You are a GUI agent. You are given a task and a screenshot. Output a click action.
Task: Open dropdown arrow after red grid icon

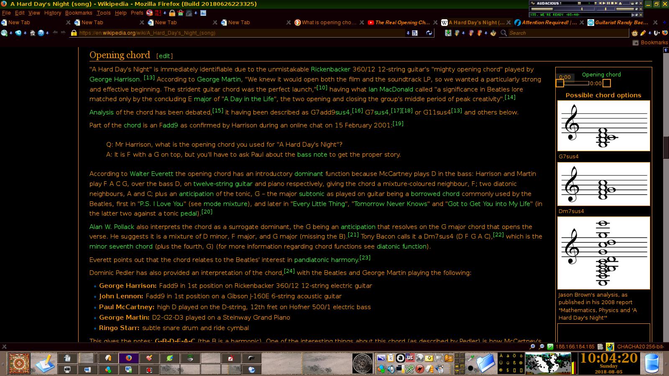coord(165,13)
